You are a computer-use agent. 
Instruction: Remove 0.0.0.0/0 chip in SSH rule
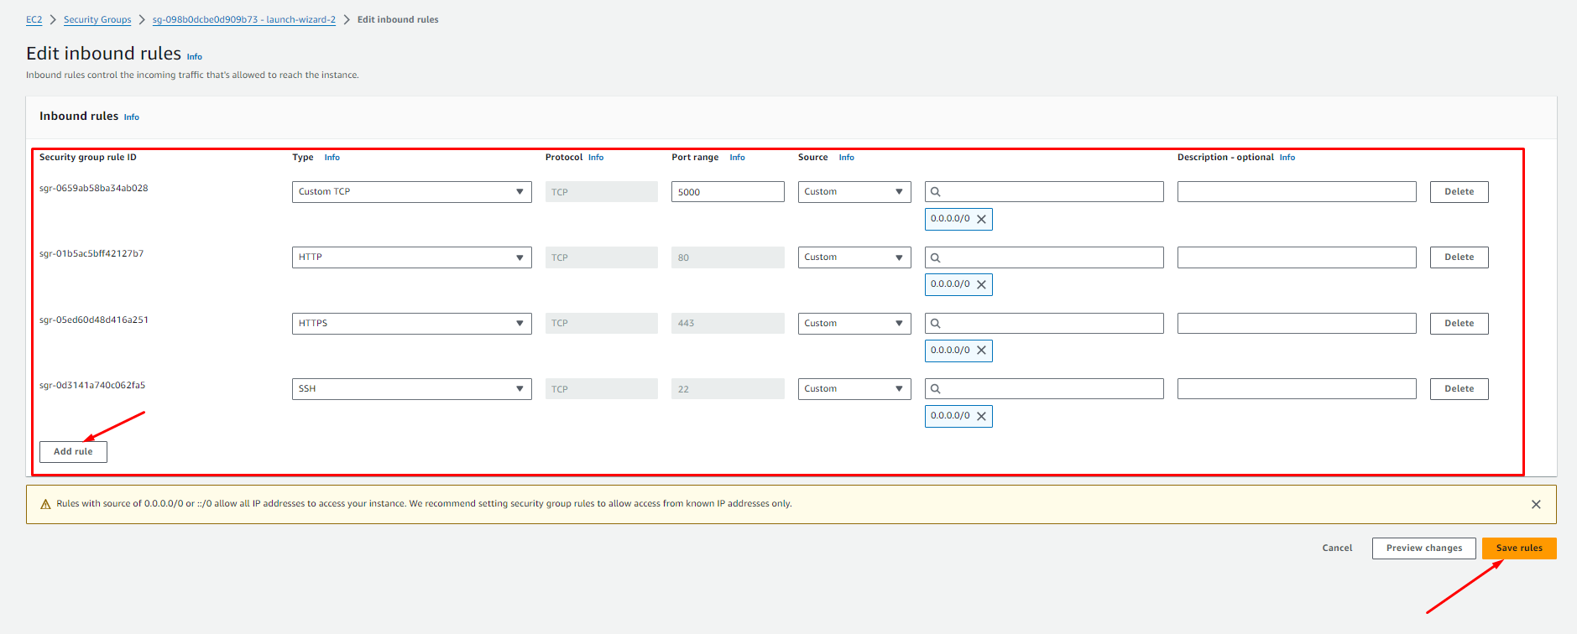point(981,416)
